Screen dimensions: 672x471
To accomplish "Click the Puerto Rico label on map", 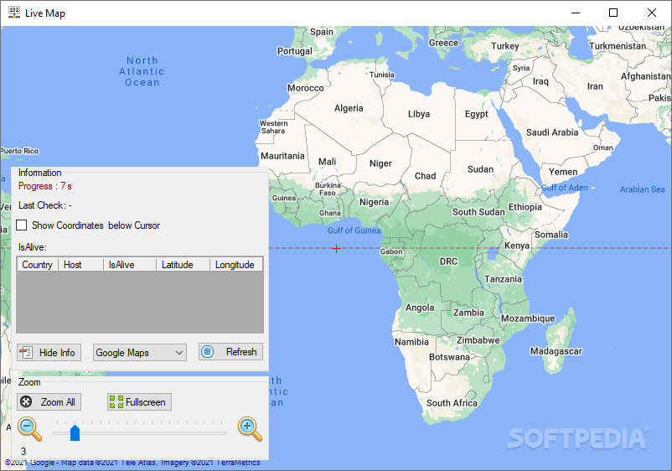I will [19, 151].
